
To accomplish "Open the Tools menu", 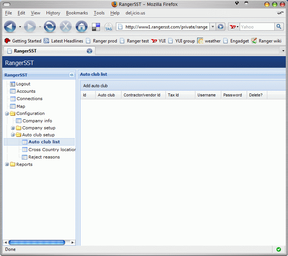I will [99, 13].
